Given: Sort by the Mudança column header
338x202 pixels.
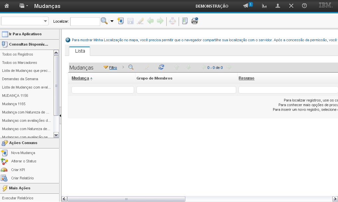Looking at the screenshot, I should tap(80, 78).
